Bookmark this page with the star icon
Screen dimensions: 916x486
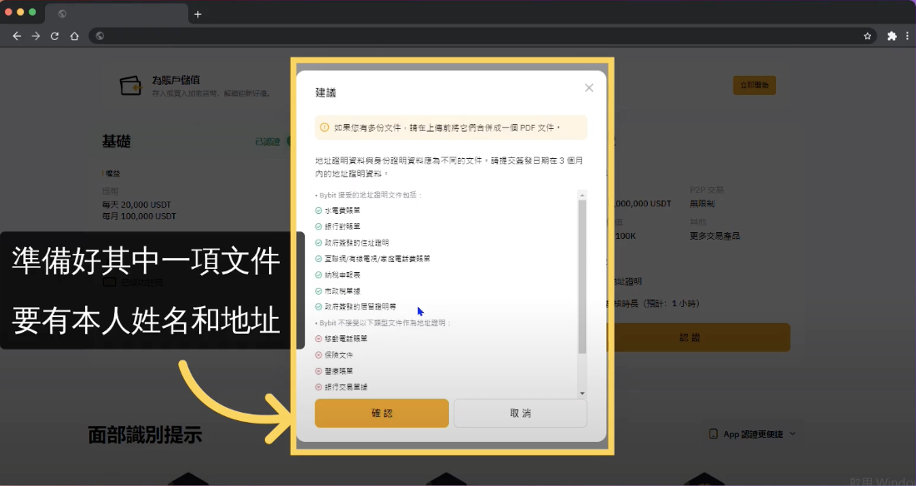point(868,37)
